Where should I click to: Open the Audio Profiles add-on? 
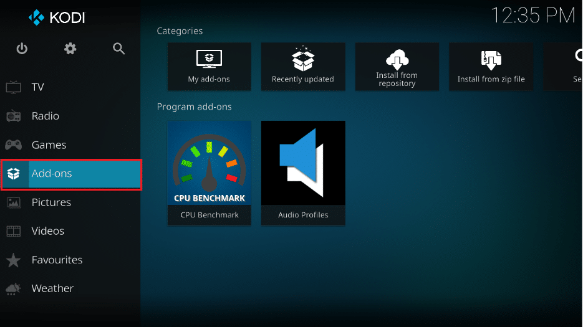pos(303,173)
